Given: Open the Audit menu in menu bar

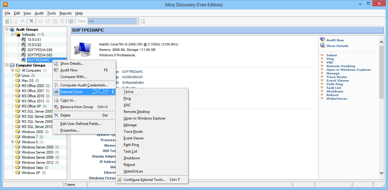Looking at the screenshot, I should click(x=39, y=13).
